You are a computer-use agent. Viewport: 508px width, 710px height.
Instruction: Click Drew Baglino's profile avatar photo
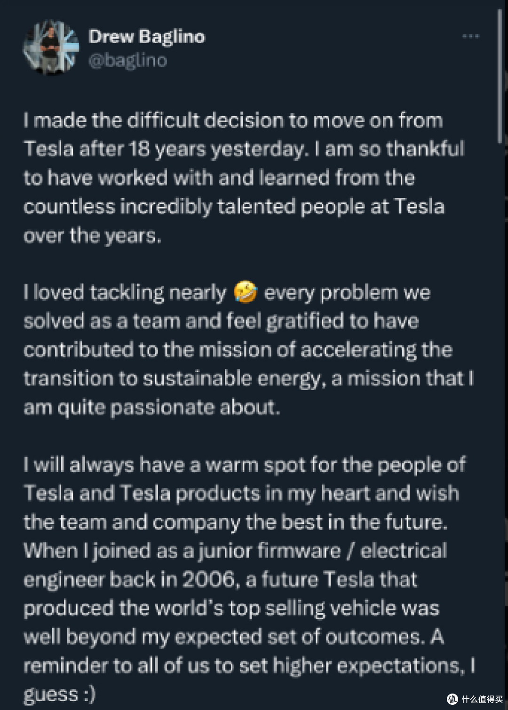click(x=51, y=47)
